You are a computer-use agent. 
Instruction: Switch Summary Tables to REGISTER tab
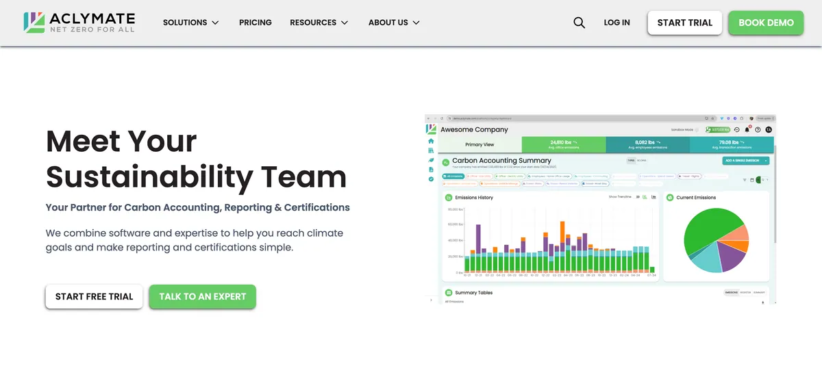(x=745, y=293)
